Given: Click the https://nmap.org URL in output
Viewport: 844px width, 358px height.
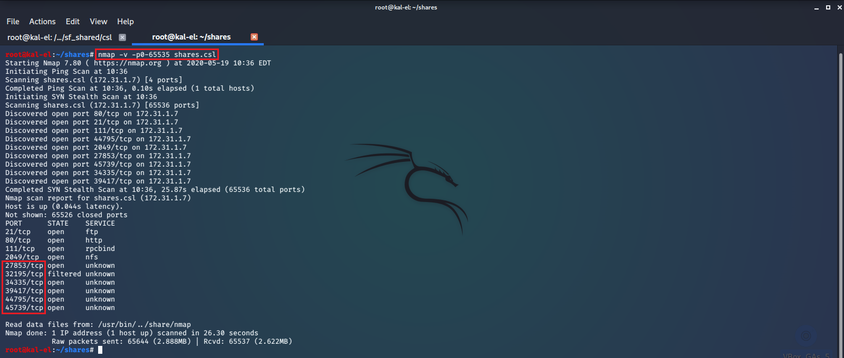Looking at the screenshot, I should pyautogui.click(x=128, y=63).
